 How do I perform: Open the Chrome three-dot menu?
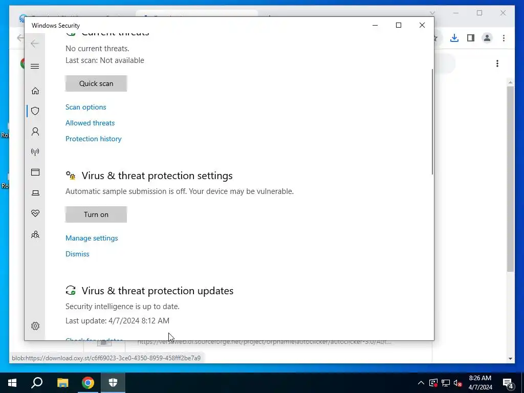pyautogui.click(x=504, y=38)
